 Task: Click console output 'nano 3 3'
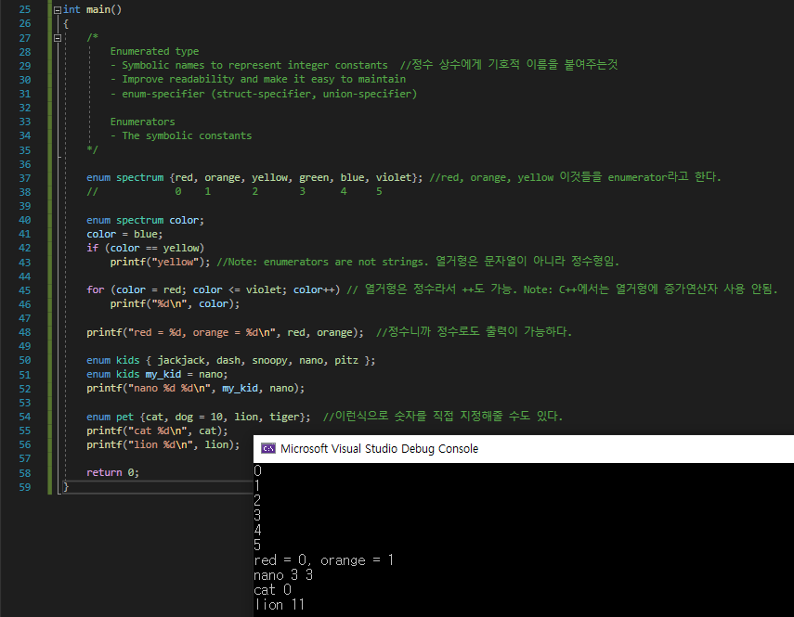point(283,575)
